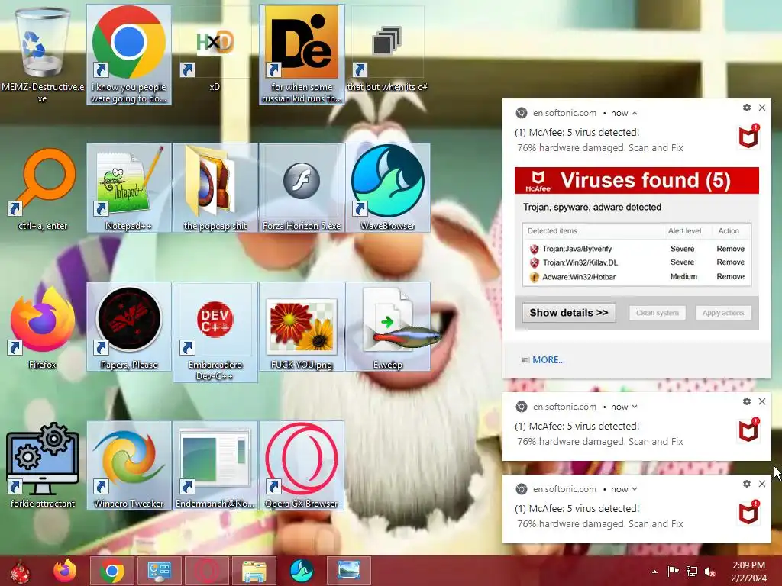Click Remove for Trojan:Java/Bytverify
Image resolution: width=782 pixels, height=586 pixels.
tap(730, 249)
